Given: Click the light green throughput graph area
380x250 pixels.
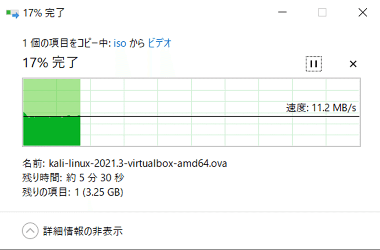Looking at the screenshot, I should point(52,97).
